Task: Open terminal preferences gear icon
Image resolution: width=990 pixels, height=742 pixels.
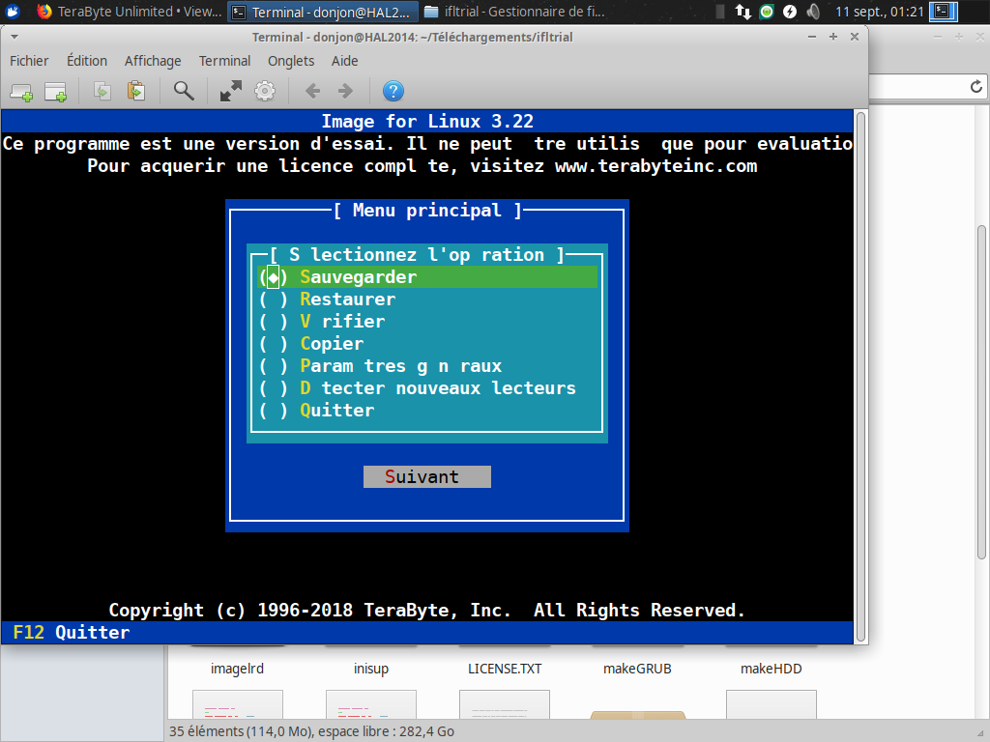Action: [x=265, y=92]
